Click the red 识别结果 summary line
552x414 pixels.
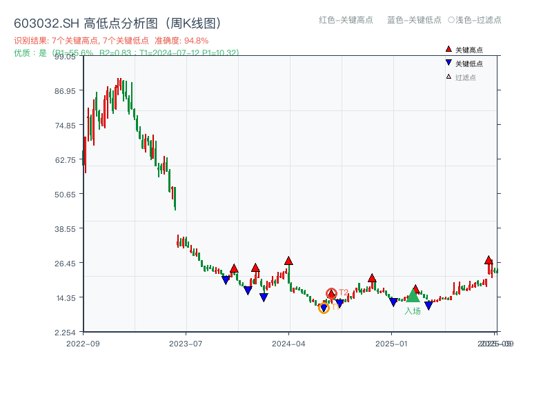pyautogui.click(x=111, y=41)
